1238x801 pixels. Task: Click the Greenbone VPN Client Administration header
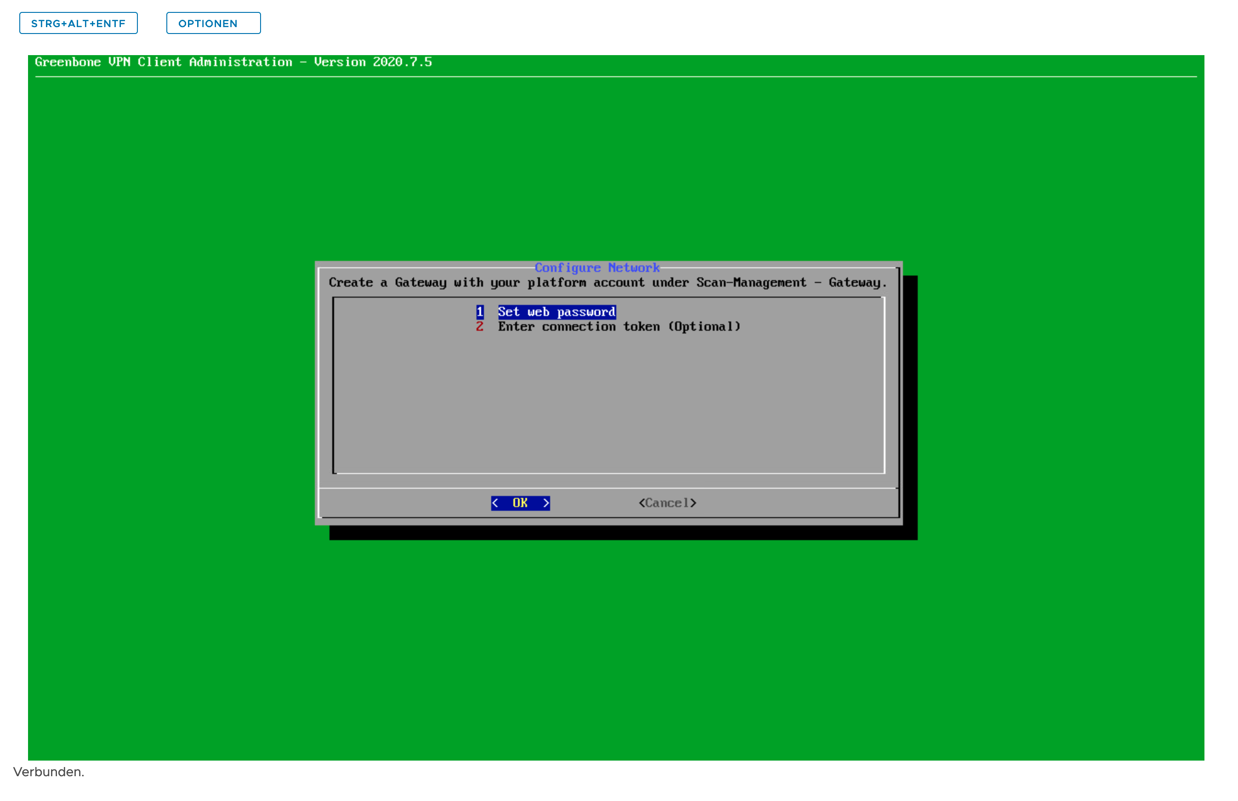click(233, 62)
